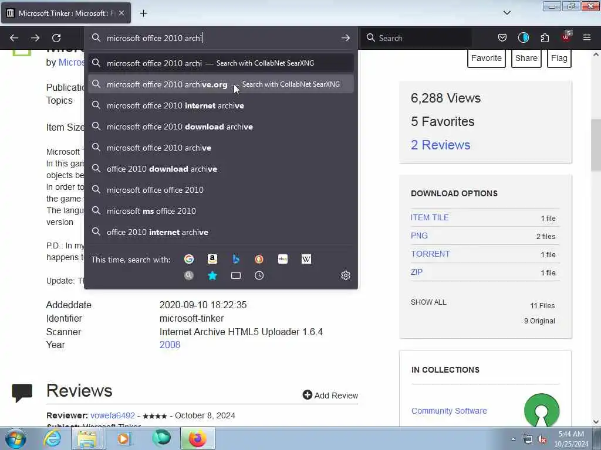
Task: Expand PNG download option
Action: click(x=419, y=236)
